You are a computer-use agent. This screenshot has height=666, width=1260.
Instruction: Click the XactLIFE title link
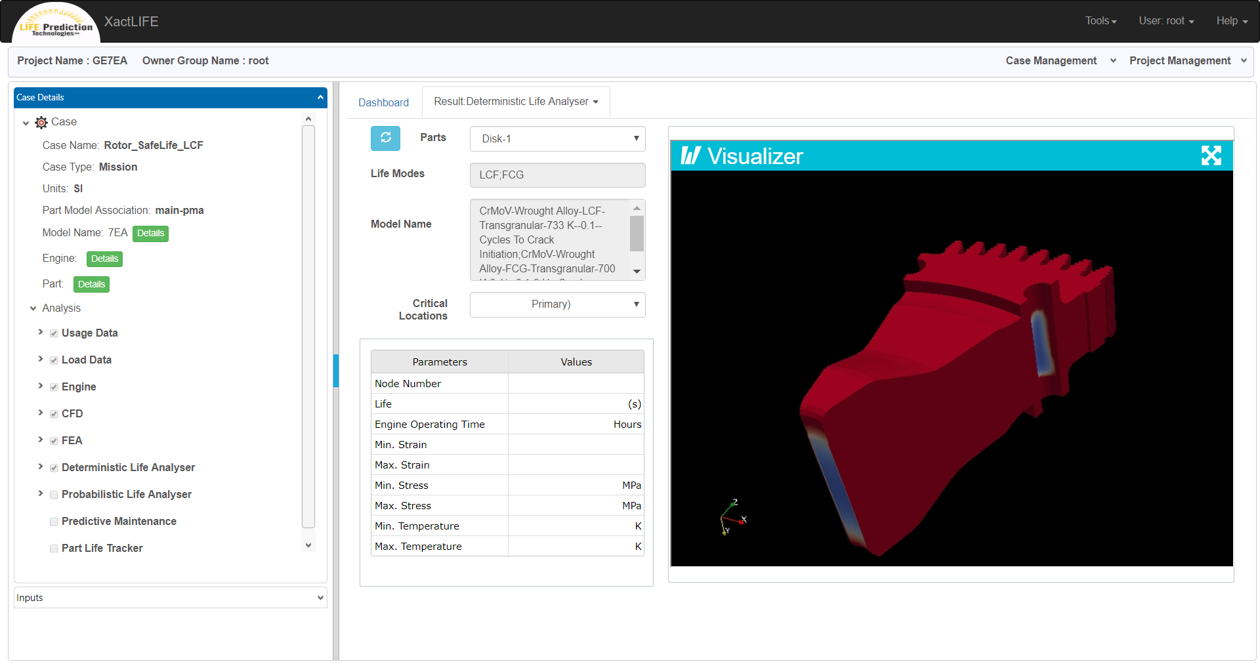click(131, 22)
